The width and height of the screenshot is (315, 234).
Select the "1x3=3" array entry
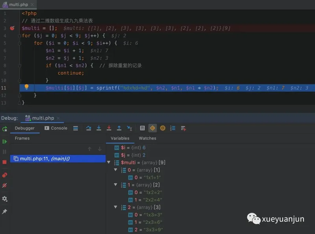coord(145,215)
